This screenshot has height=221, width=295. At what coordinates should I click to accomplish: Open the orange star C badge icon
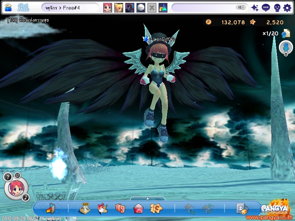pos(156,208)
